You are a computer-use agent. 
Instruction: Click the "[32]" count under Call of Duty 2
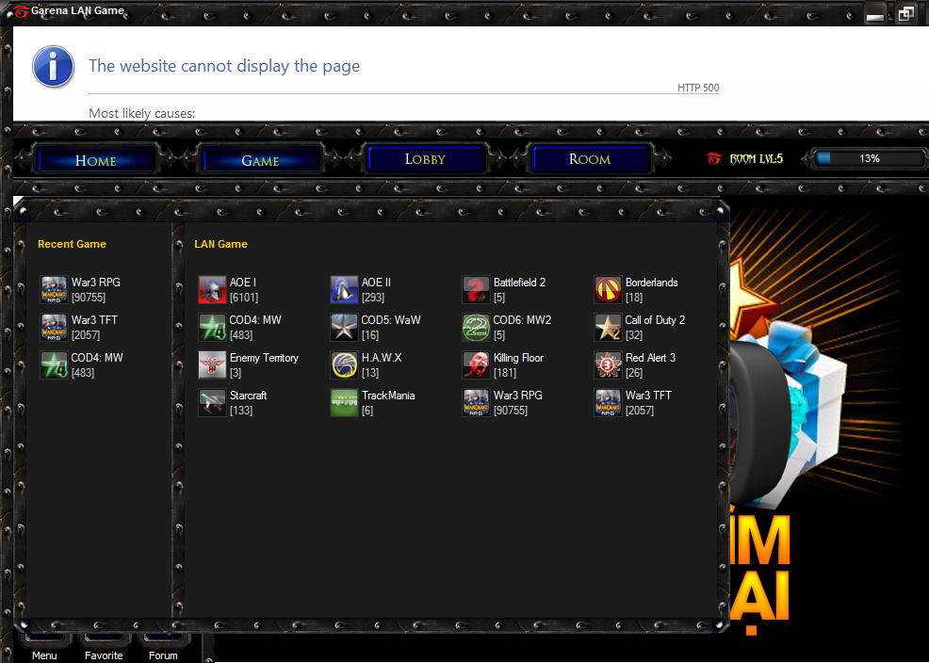coord(634,335)
